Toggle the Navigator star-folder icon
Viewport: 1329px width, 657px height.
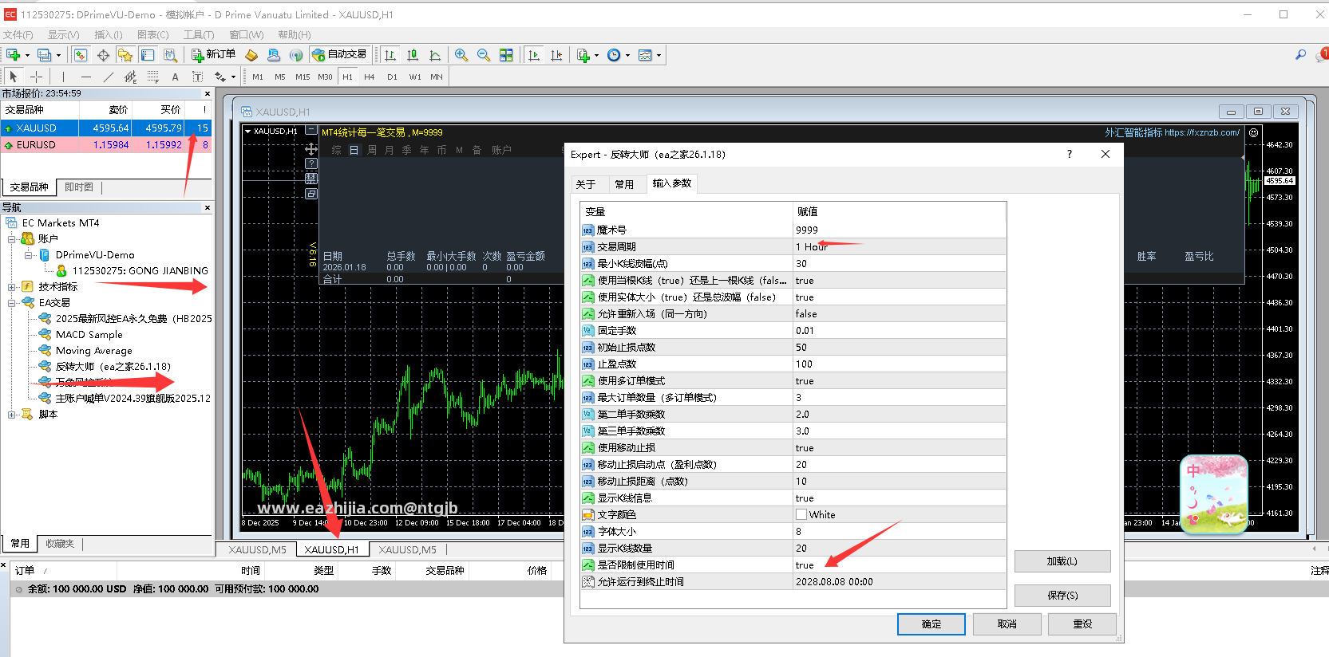[x=125, y=55]
